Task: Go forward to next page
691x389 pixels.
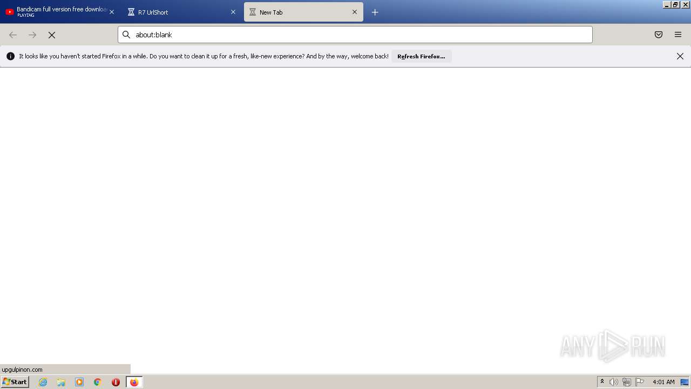Action: coord(32,35)
